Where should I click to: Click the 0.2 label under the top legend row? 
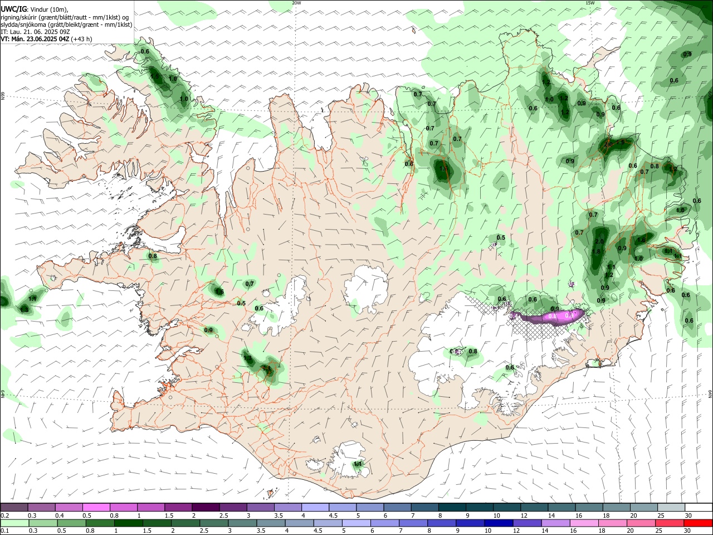4,515
